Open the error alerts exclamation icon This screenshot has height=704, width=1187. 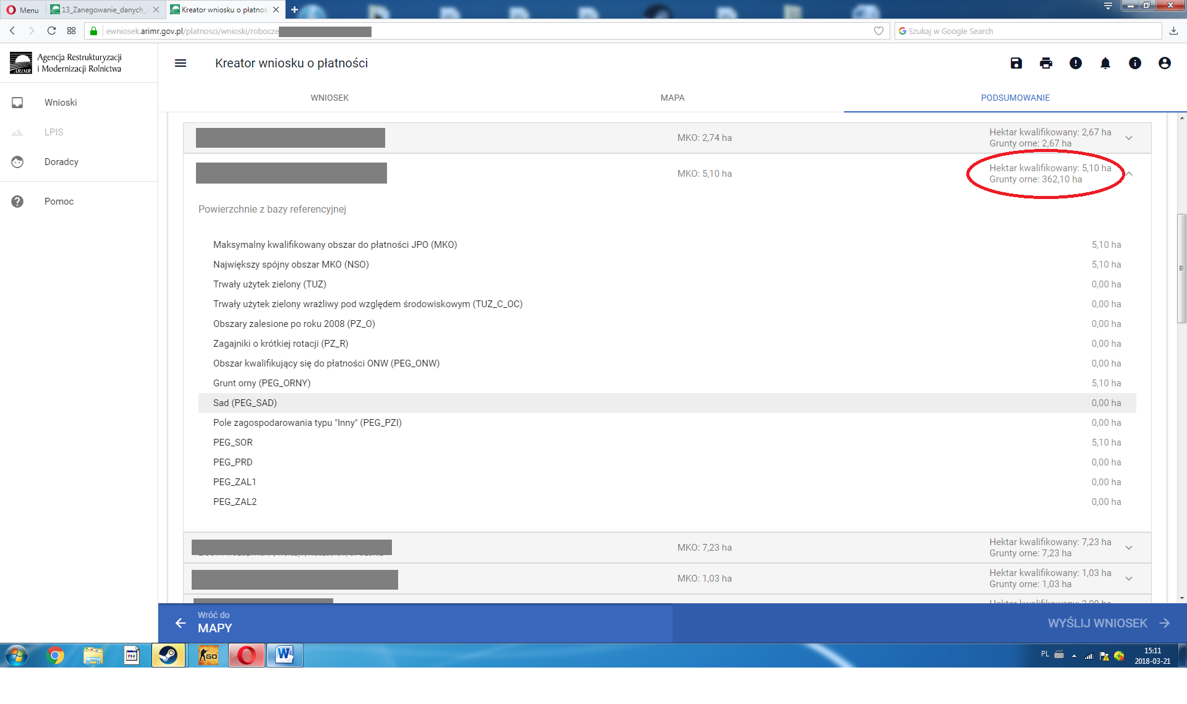(x=1075, y=63)
